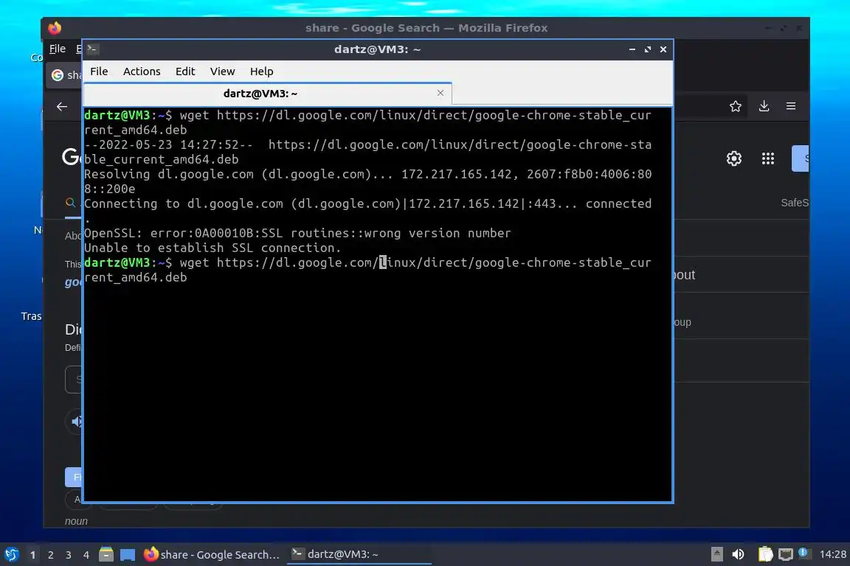The width and height of the screenshot is (850, 566).
Task: Open the terminal Help menu
Action: click(261, 71)
